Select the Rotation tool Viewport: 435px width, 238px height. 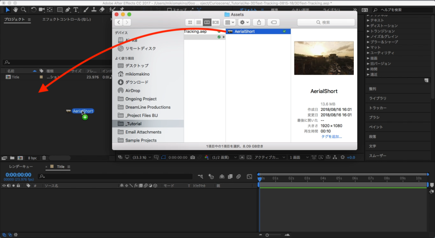(34, 9)
